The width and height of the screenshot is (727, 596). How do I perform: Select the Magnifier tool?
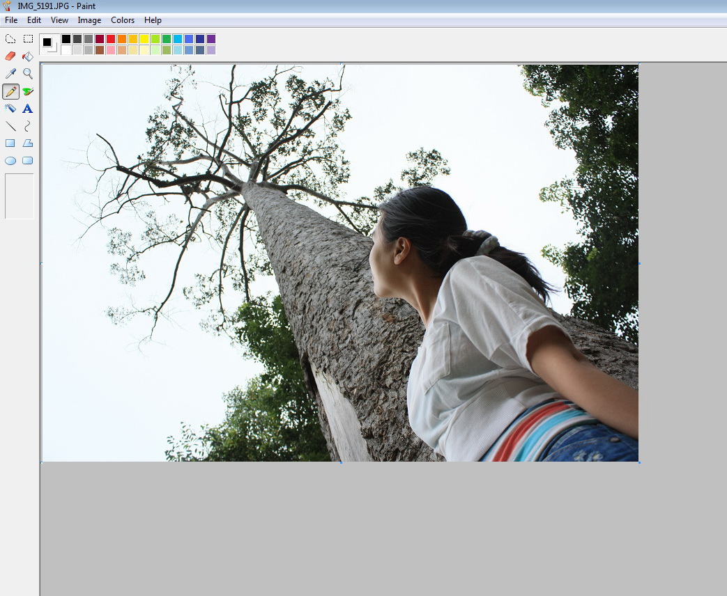click(x=28, y=74)
